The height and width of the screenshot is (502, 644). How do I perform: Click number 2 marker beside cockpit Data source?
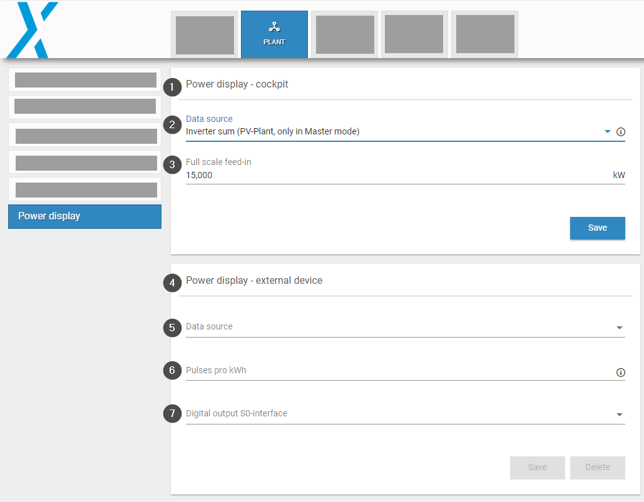pyautogui.click(x=172, y=124)
